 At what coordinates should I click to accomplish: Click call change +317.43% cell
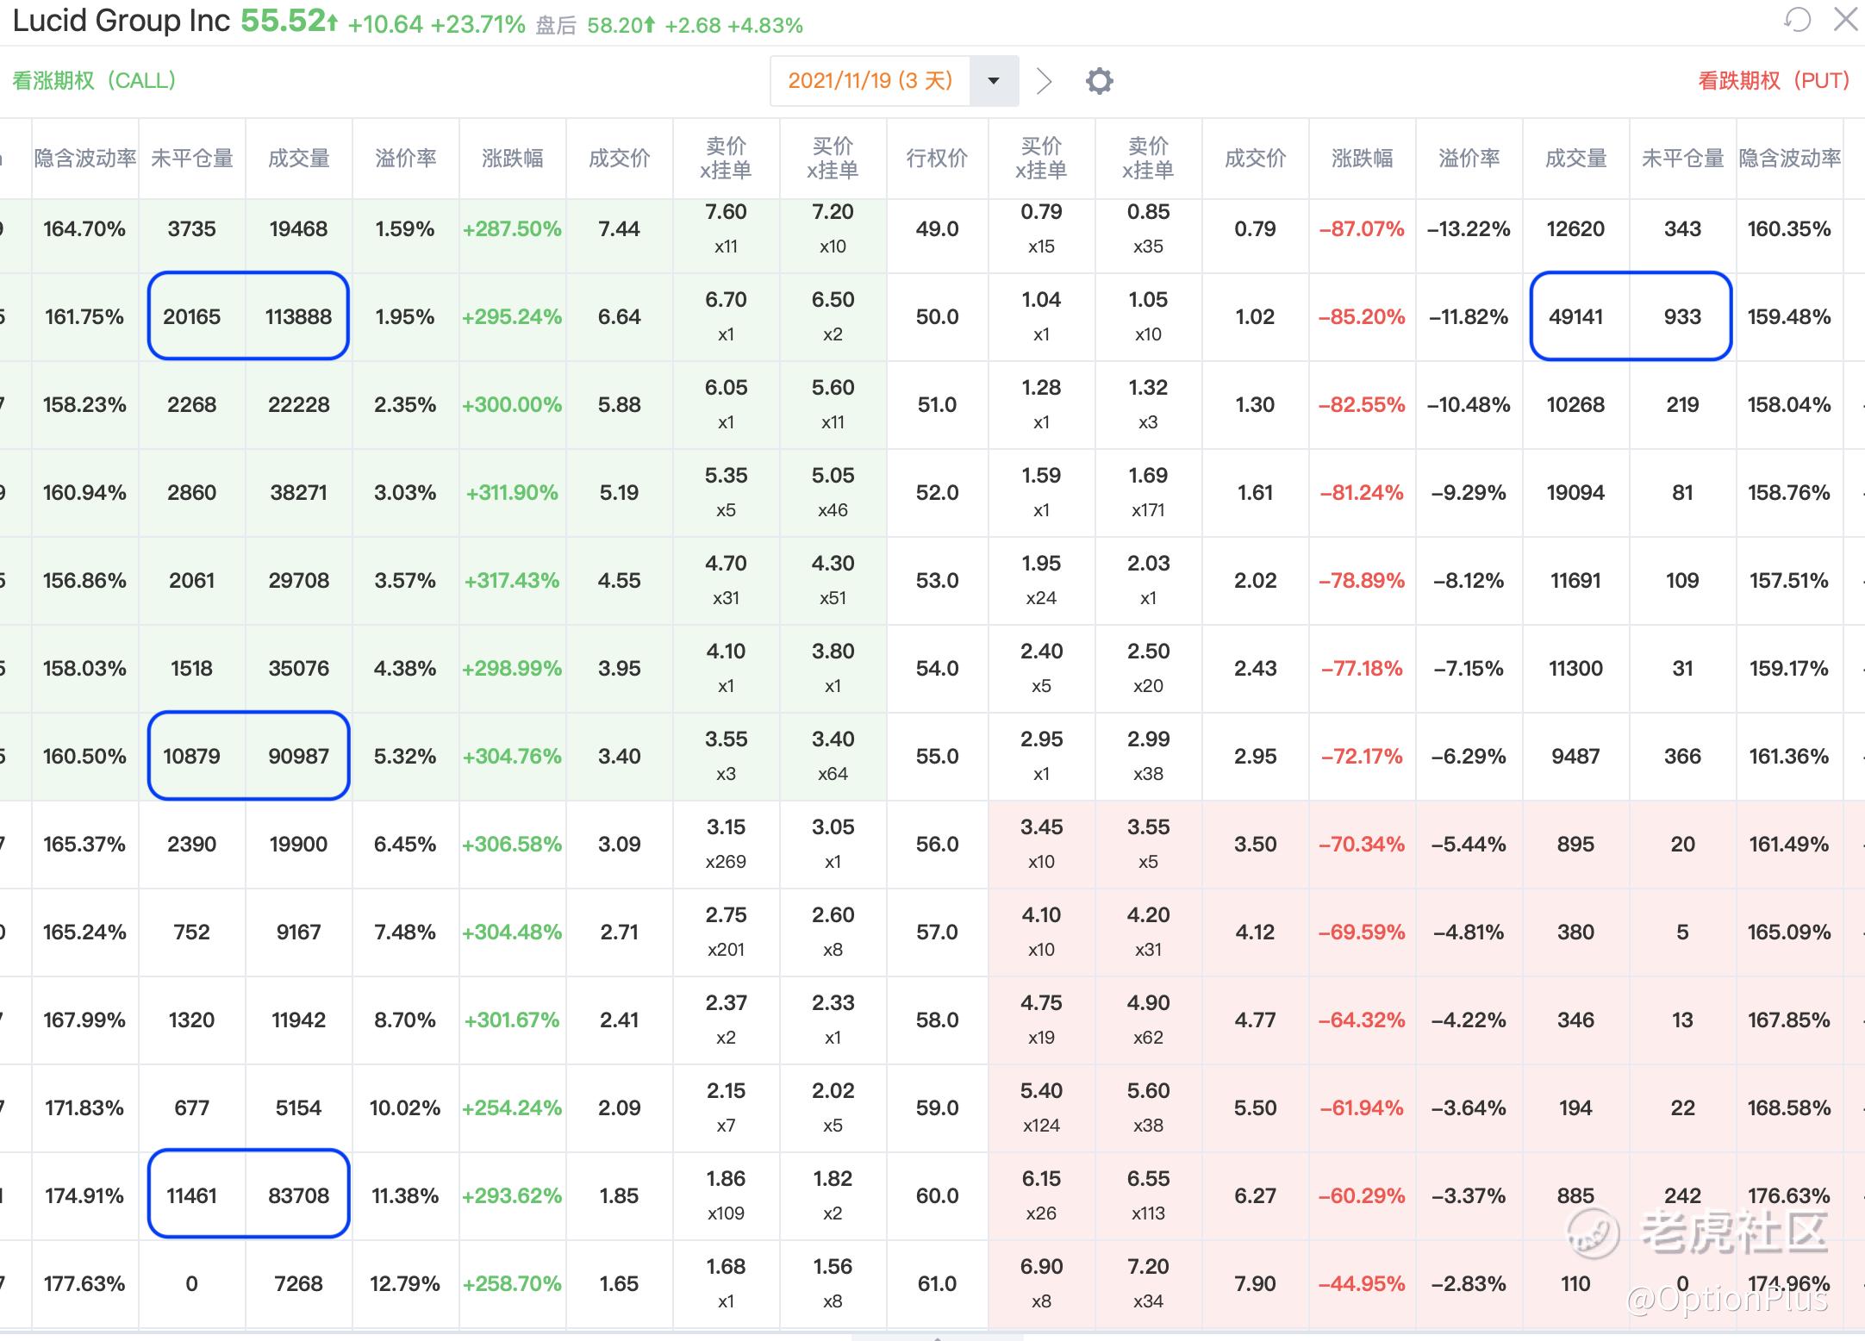pos(512,581)
